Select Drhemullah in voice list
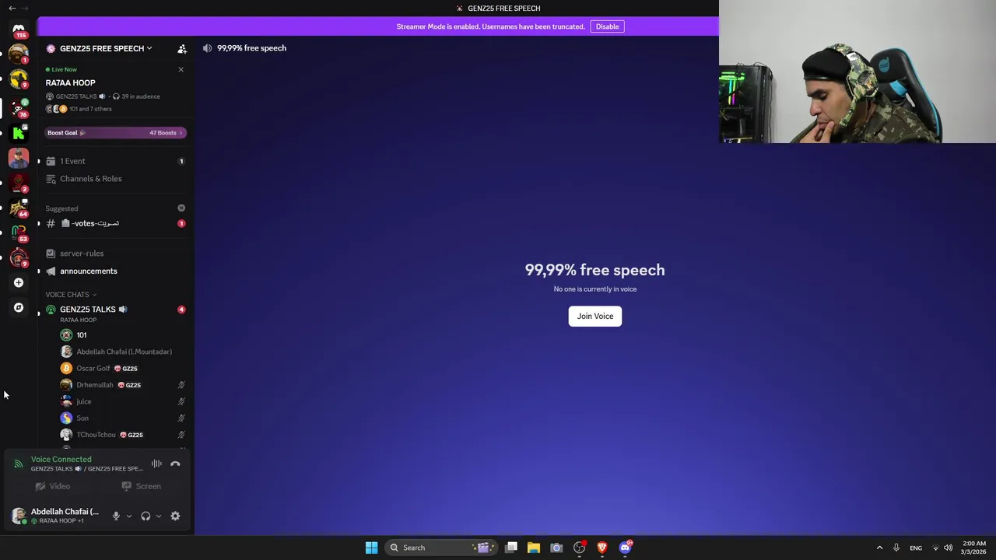Viewport: 996px width, 560px height. pyautogui.click(x=123, y=385)
